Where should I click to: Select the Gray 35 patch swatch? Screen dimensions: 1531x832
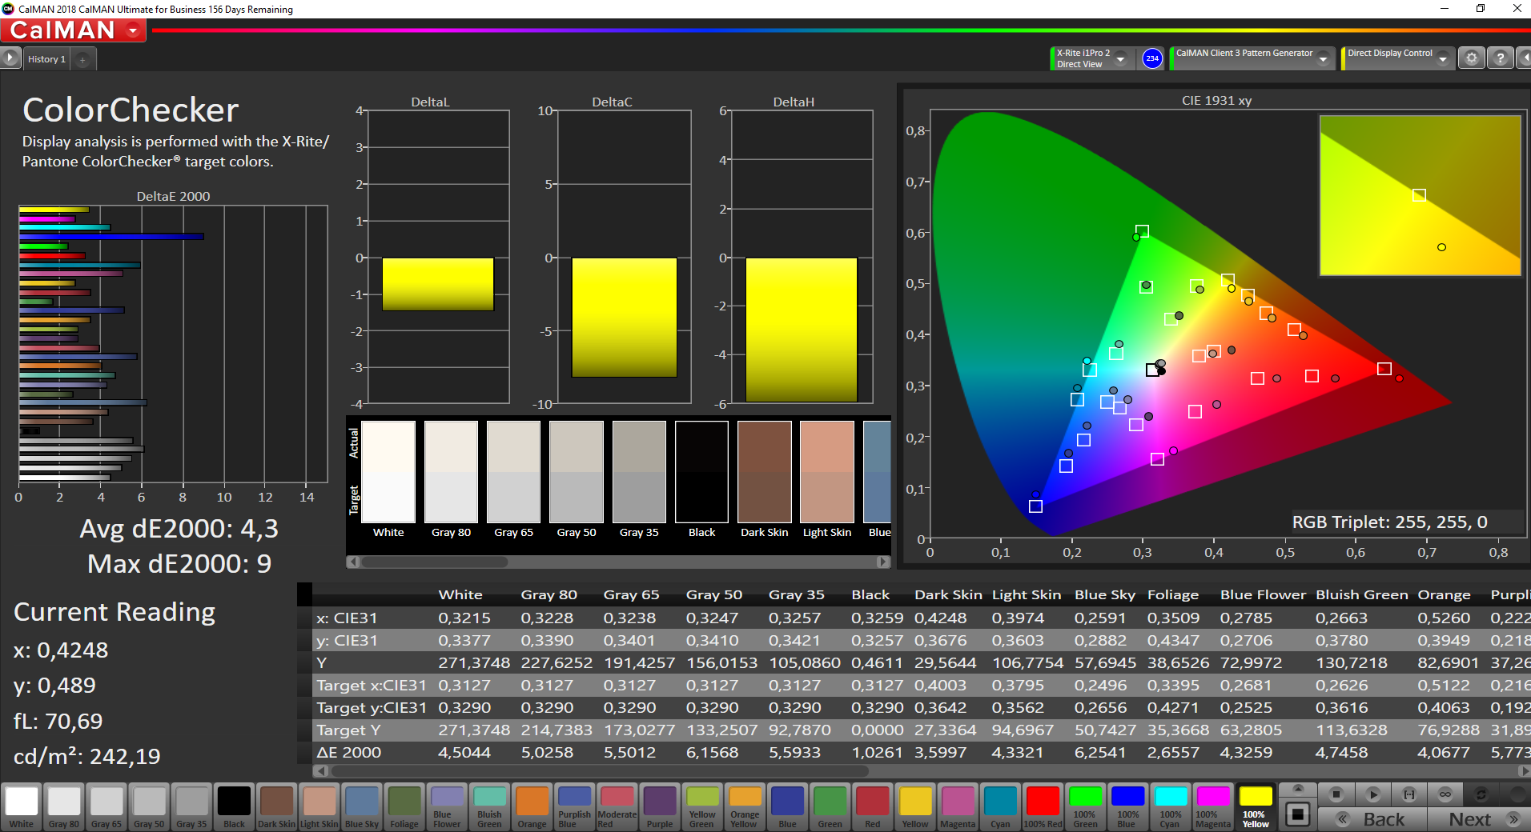click(x=191, y=806)
